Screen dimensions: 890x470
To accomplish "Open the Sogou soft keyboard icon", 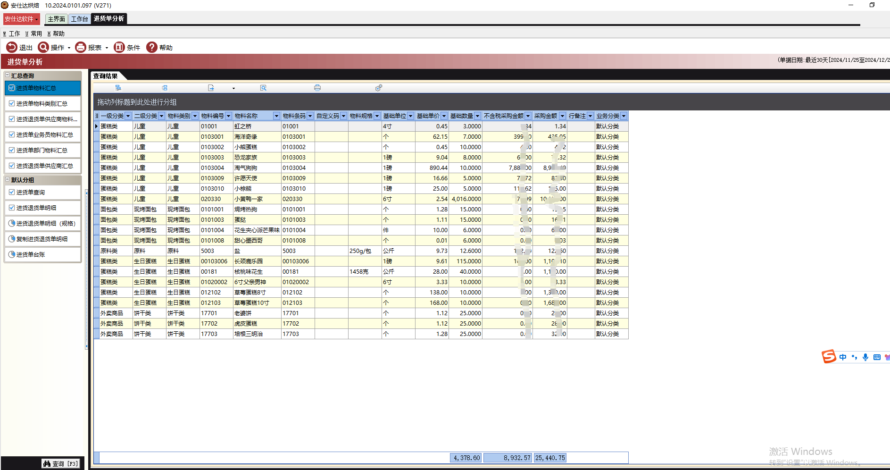I will 877,357.
